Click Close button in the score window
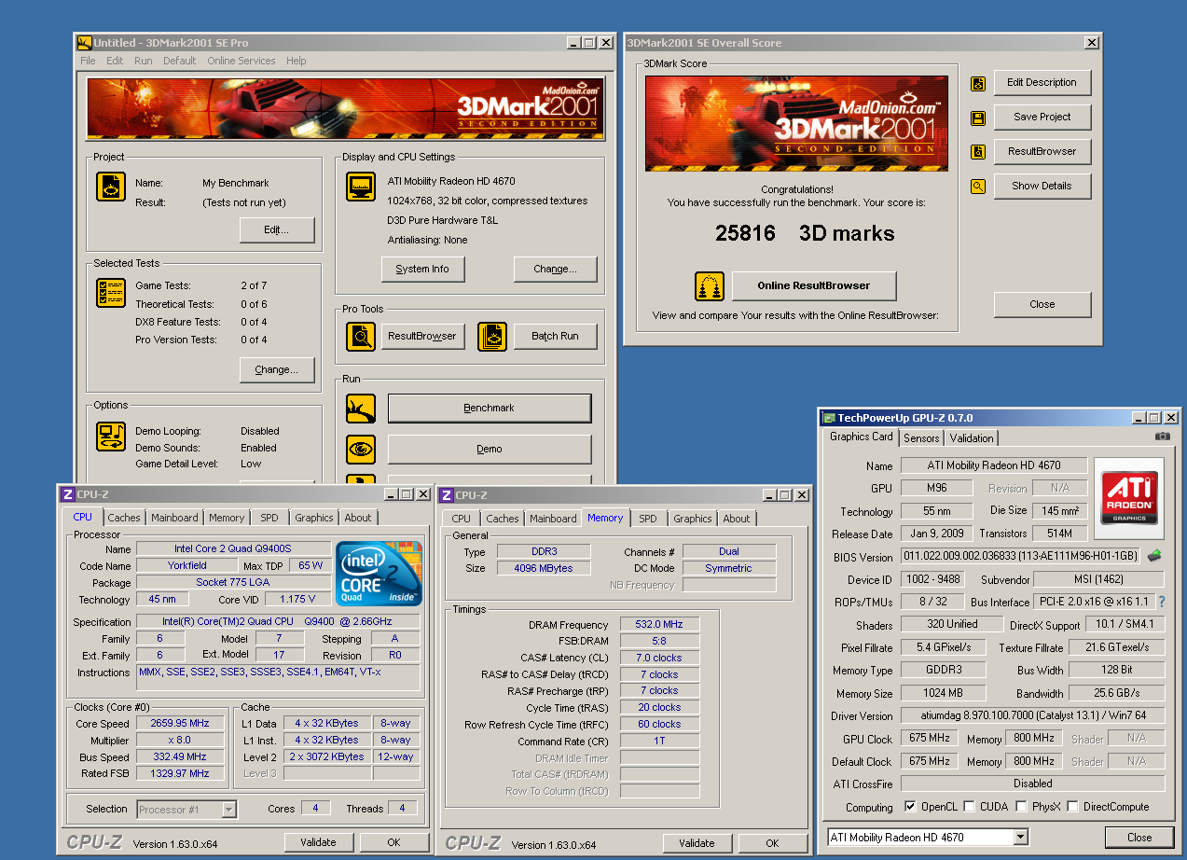The height and width of the screenshot is (860, 1187). tap(1042, 304)
